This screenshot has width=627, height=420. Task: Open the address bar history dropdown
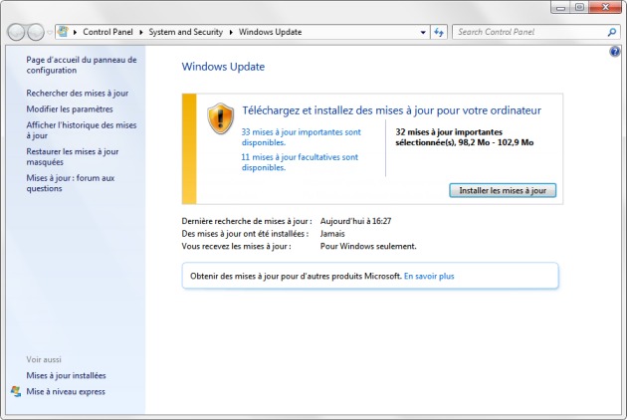(x=423, y=33)
